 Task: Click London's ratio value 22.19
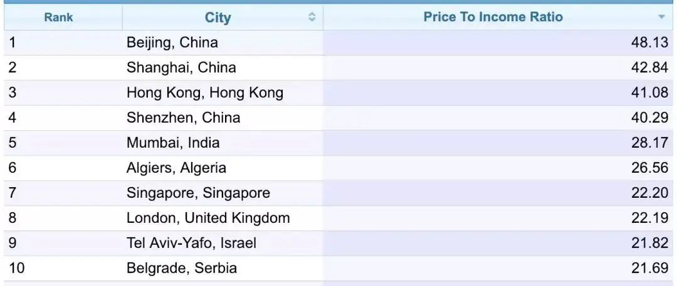649,218
